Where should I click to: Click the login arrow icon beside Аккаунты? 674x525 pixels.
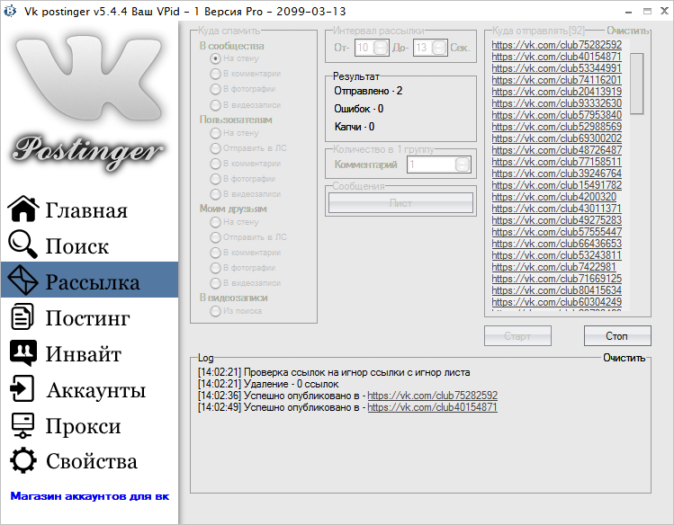[x=22, y=388]
